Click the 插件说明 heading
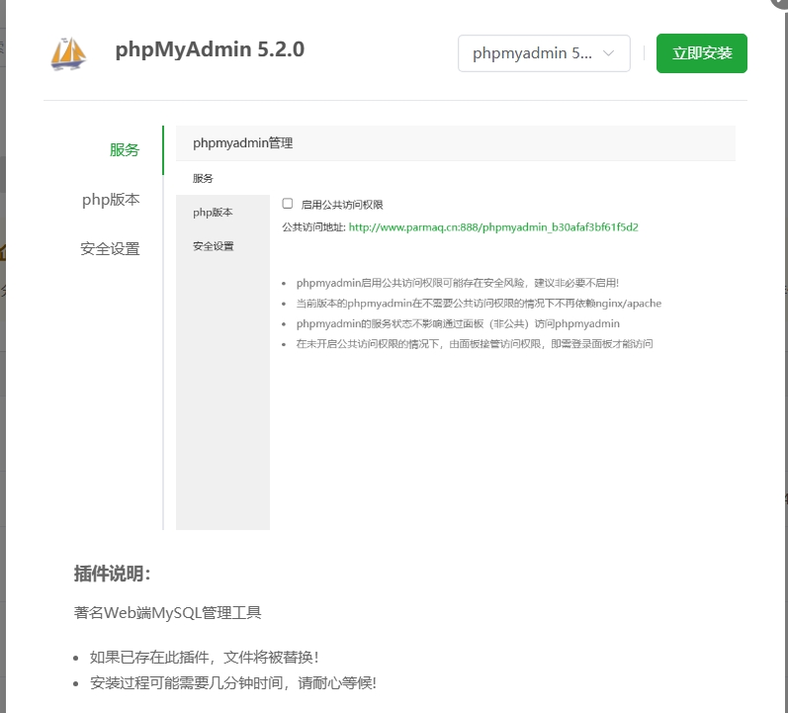The height and width of the screenshot is (713, 788). pyautogui.click(x=112, y=574)
